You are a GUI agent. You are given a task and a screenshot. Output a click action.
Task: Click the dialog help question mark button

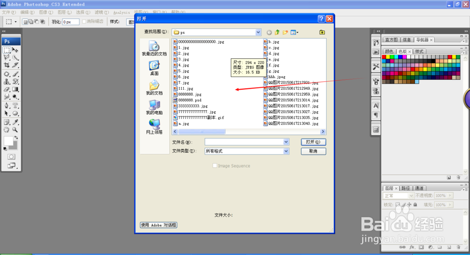click(x=321, y=19)
